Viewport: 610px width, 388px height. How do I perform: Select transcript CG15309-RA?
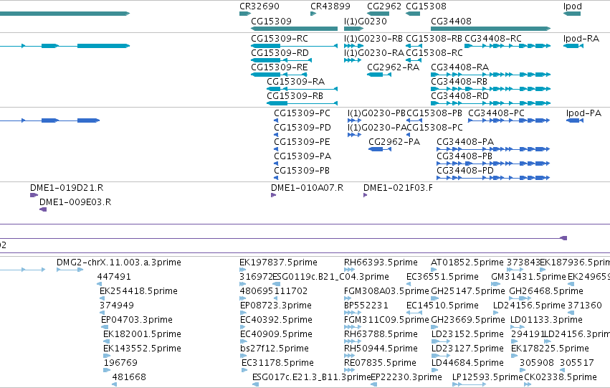coord(302,89)
